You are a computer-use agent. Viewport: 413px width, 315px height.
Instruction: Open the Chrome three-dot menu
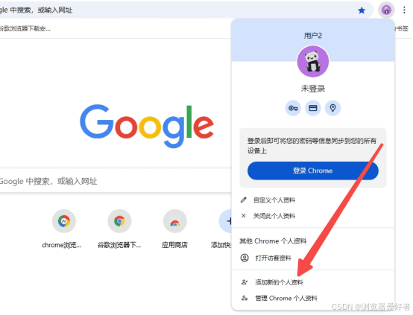pos(404,10)
